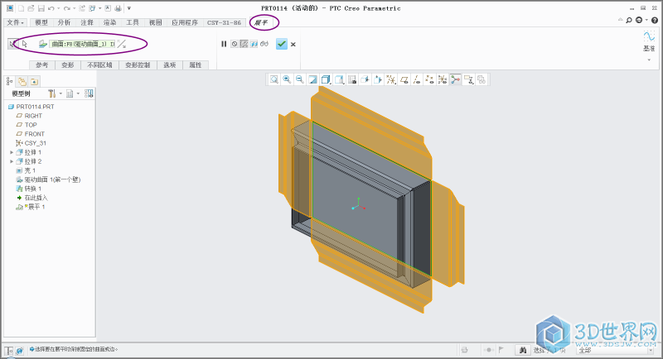Open the display style cube dropdown
663x359 pixels.
pos(326,79)
